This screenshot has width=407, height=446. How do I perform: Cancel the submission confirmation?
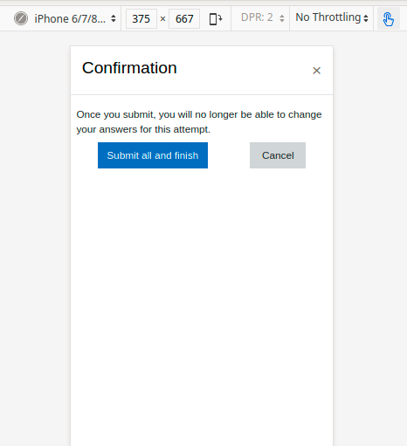tap(278, 155)
